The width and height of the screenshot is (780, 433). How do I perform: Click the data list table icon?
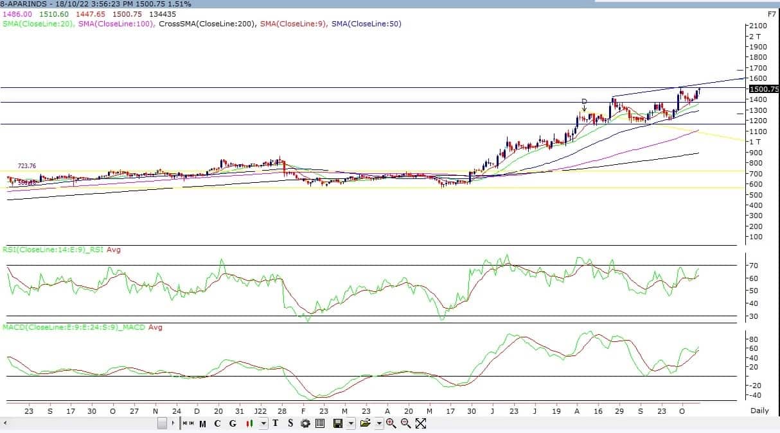click(319, 423)
